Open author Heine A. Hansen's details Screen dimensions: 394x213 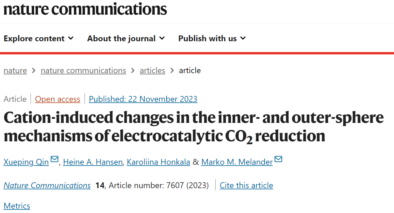(x=93, y=162)
